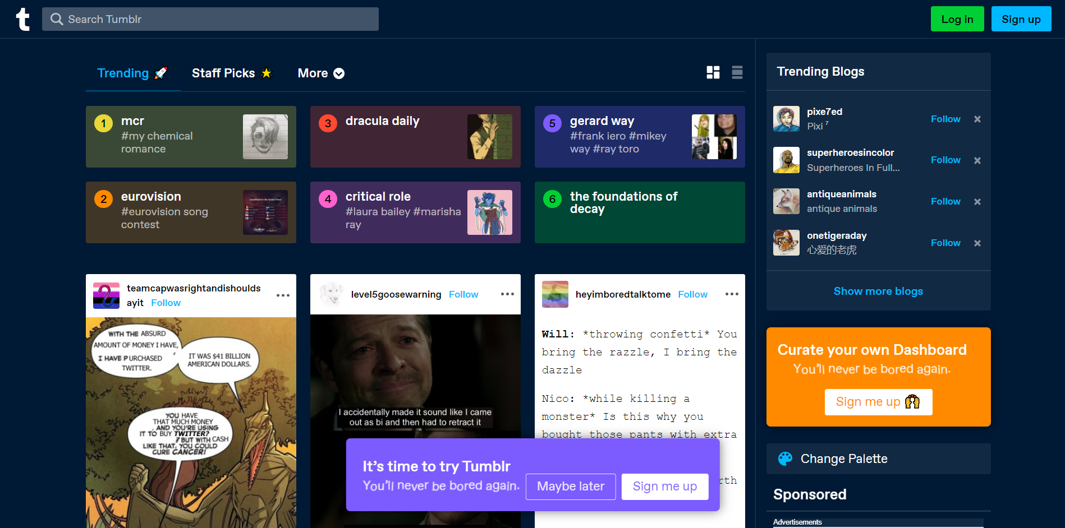
Task: Dismiss the onetigeraday suggestion
Action: click(977, 243)
